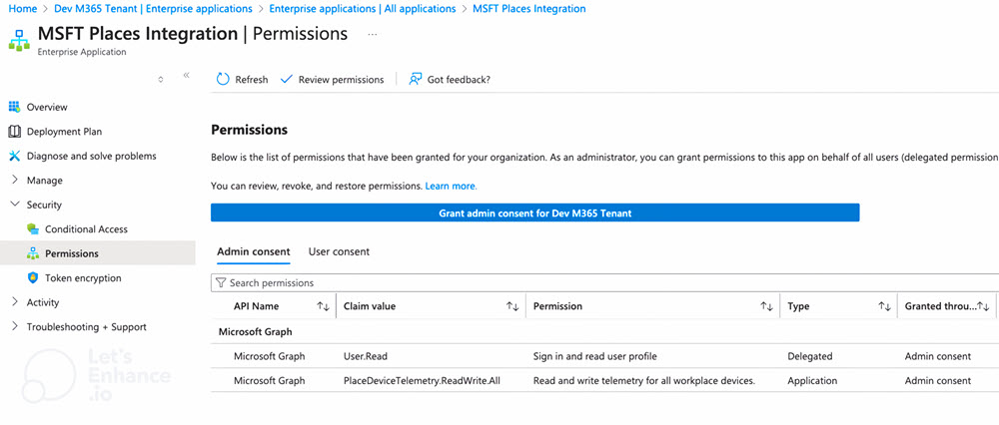The height and width of the screenshot is (425, 999).
Task: Click the Refresh icon in the toolbar
Action: 223,79
